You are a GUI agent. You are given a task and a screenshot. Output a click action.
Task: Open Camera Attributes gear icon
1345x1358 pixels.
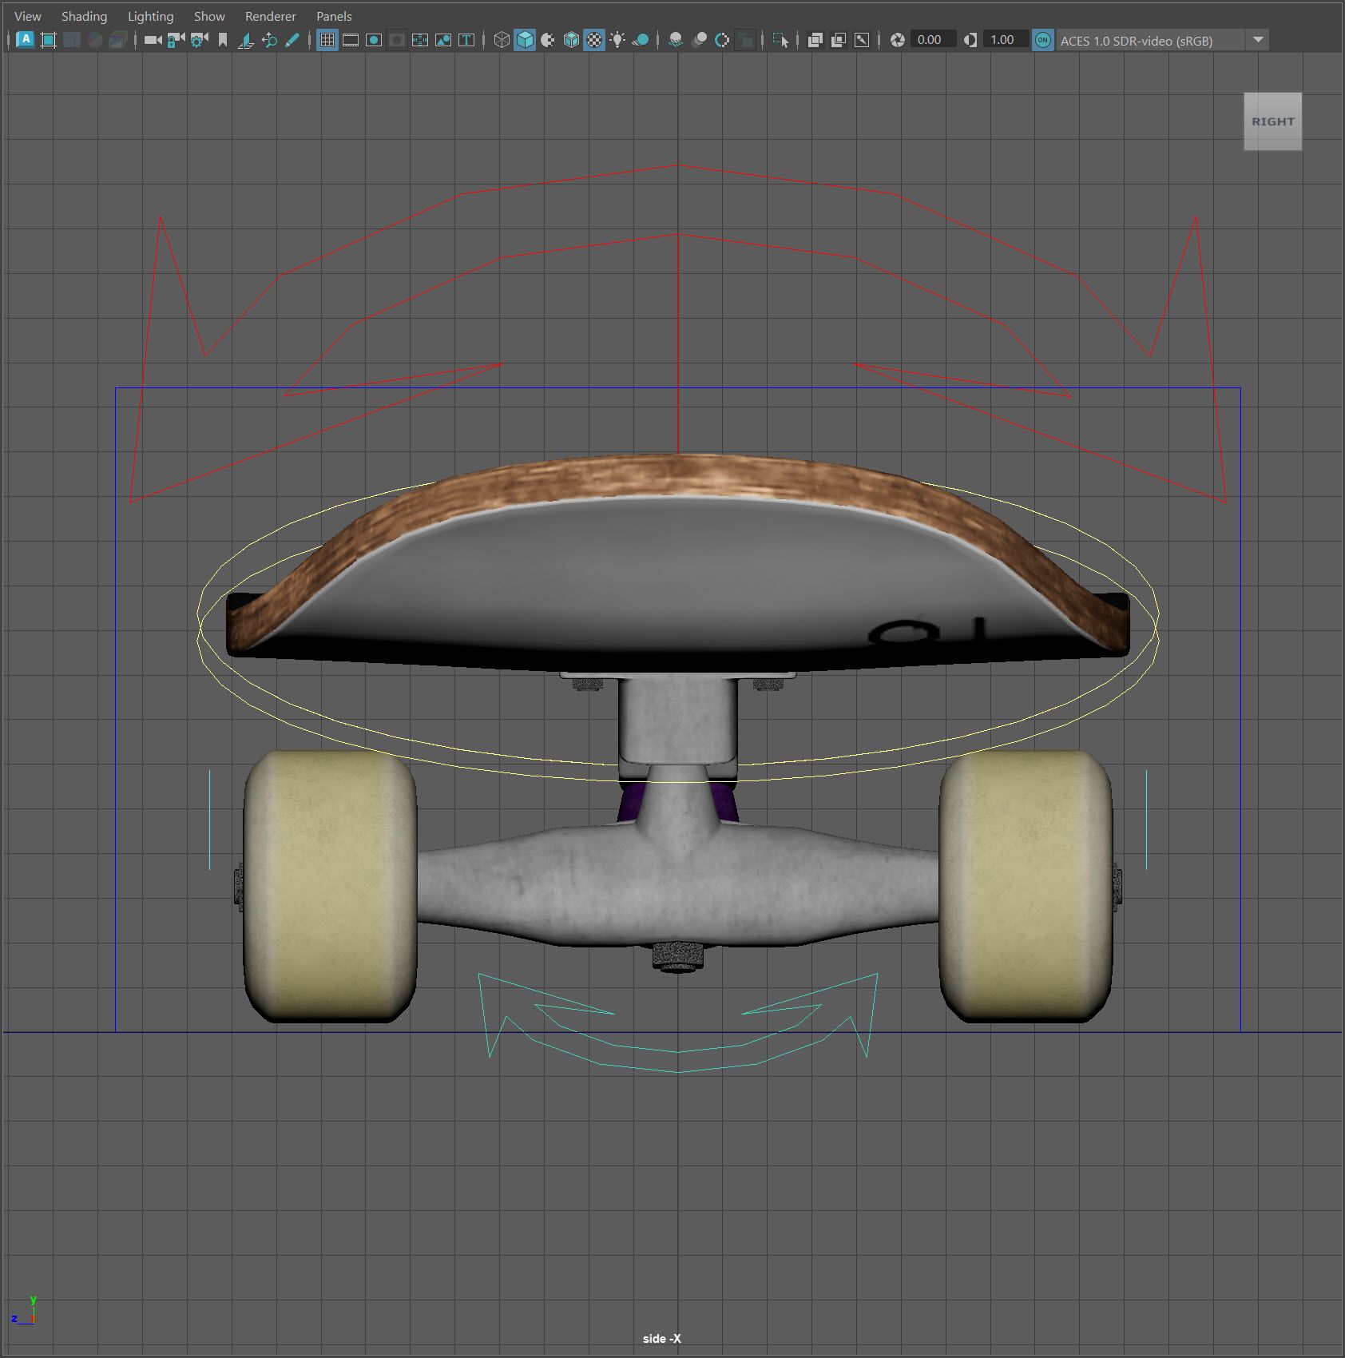click(x=200, y=40)
